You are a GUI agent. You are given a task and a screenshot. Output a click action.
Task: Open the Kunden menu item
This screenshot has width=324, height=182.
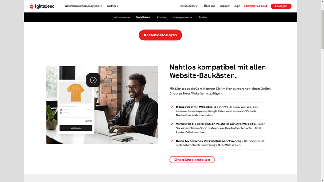(x=162, y=18)
